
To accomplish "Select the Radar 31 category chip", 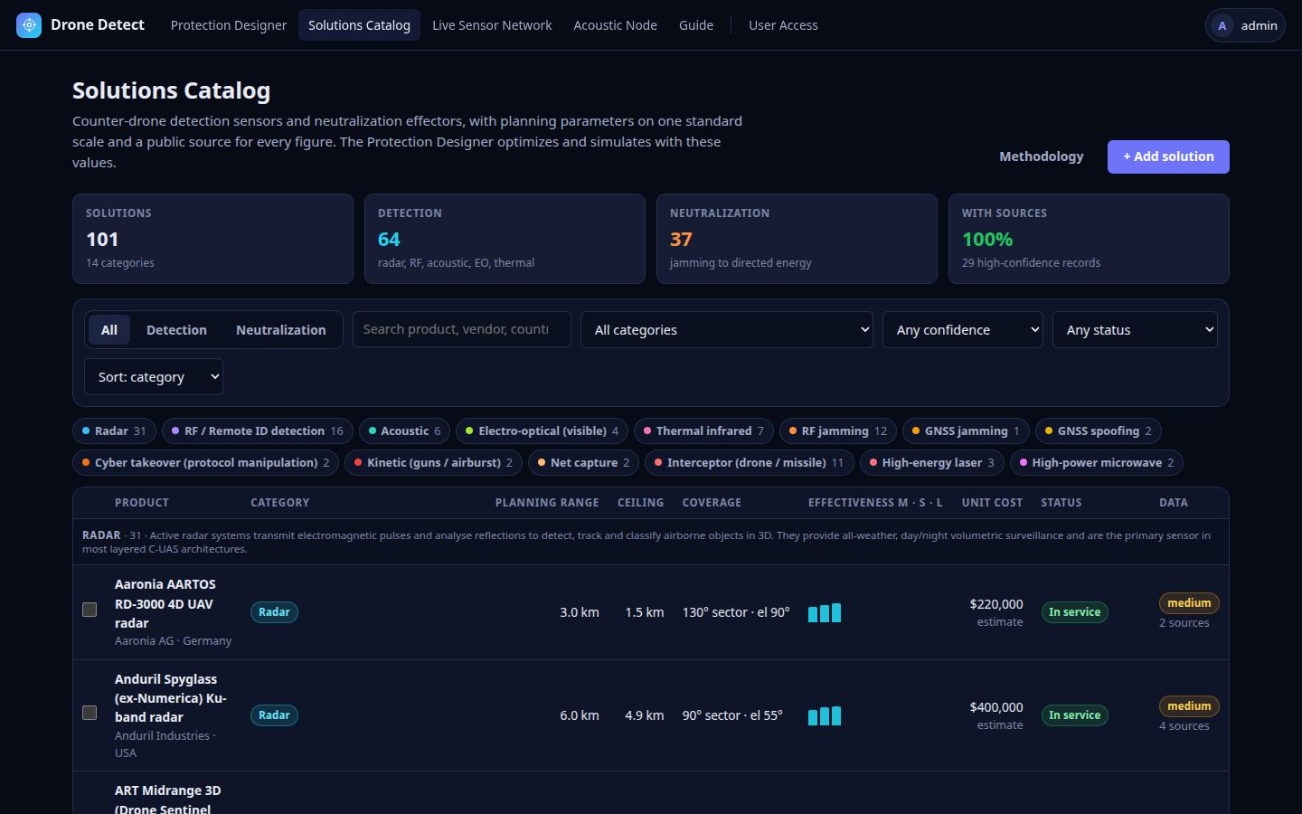I will coord(114,431).
